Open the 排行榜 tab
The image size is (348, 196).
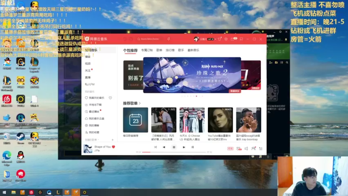[170, 50]
